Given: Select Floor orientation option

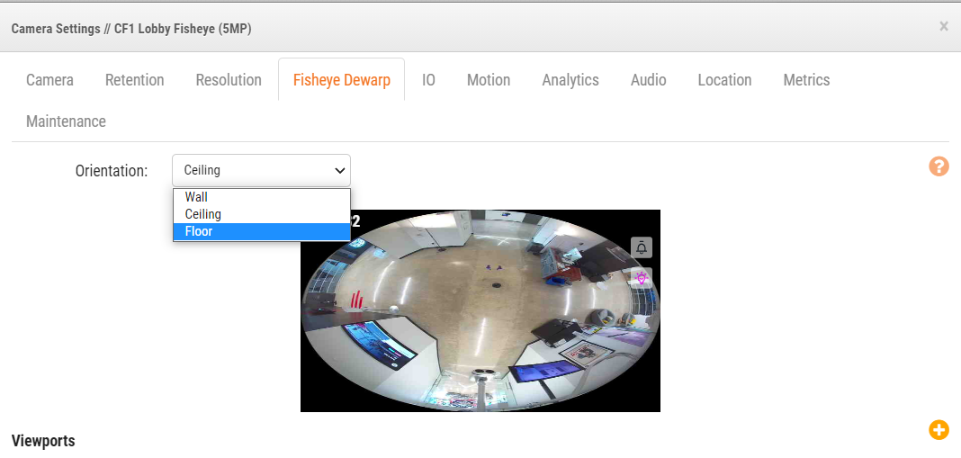Looking at the screenshot, I should pos(262,232).
